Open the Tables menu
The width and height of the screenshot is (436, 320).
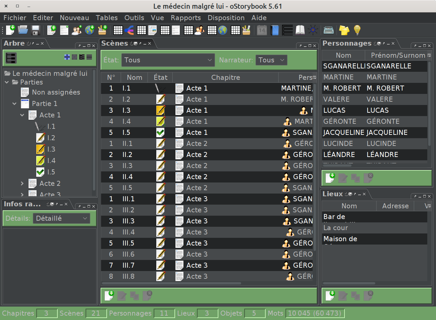[x=107, y=18]
